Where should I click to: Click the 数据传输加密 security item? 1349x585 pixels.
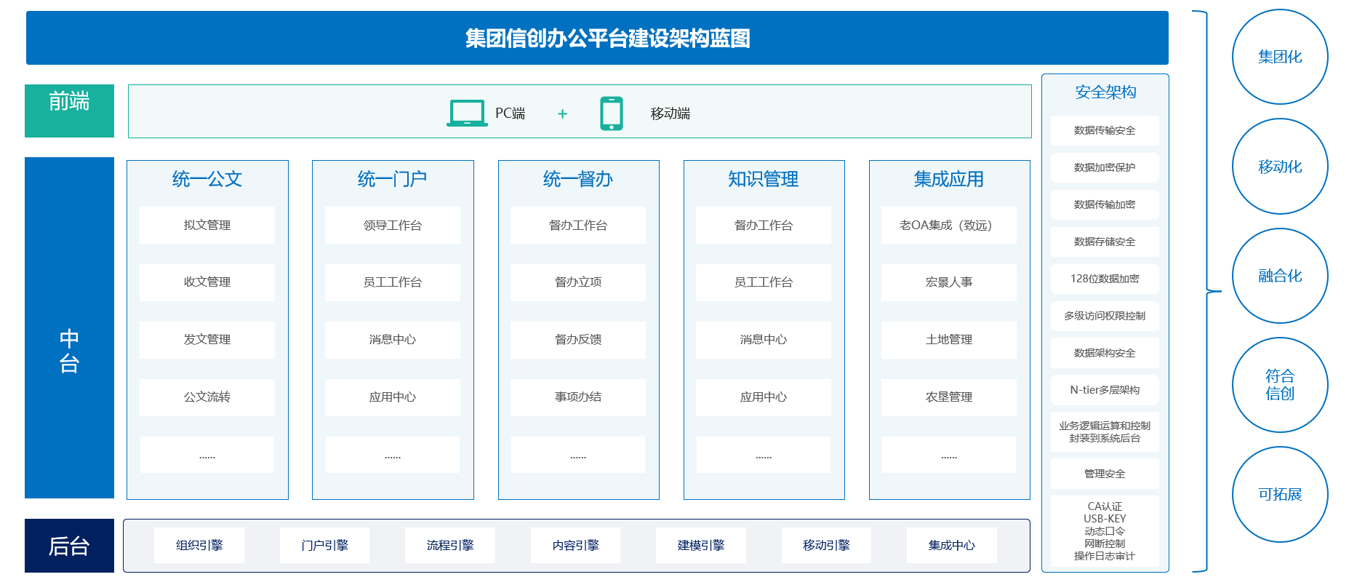coord(1105,205)
